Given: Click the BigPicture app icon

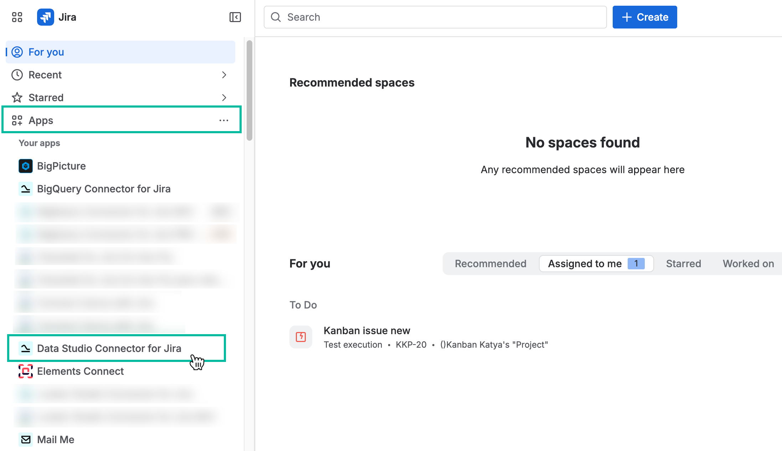Looking at the screenshot, I should point(26,166).
